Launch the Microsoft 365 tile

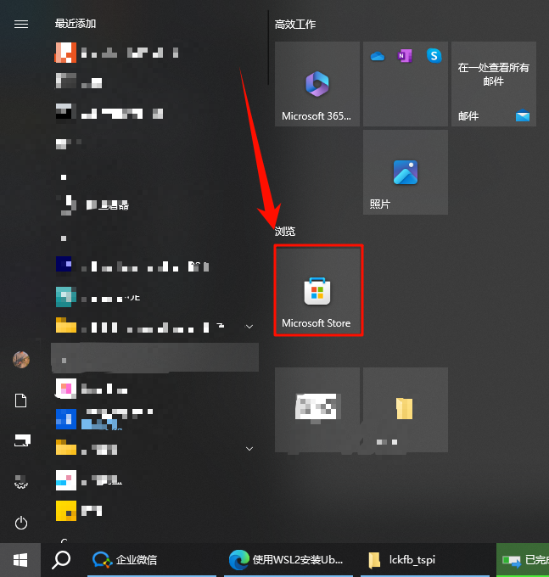[x=317, y=84]
